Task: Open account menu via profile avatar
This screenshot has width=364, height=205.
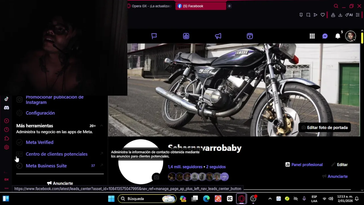Action: coord(351,36)
